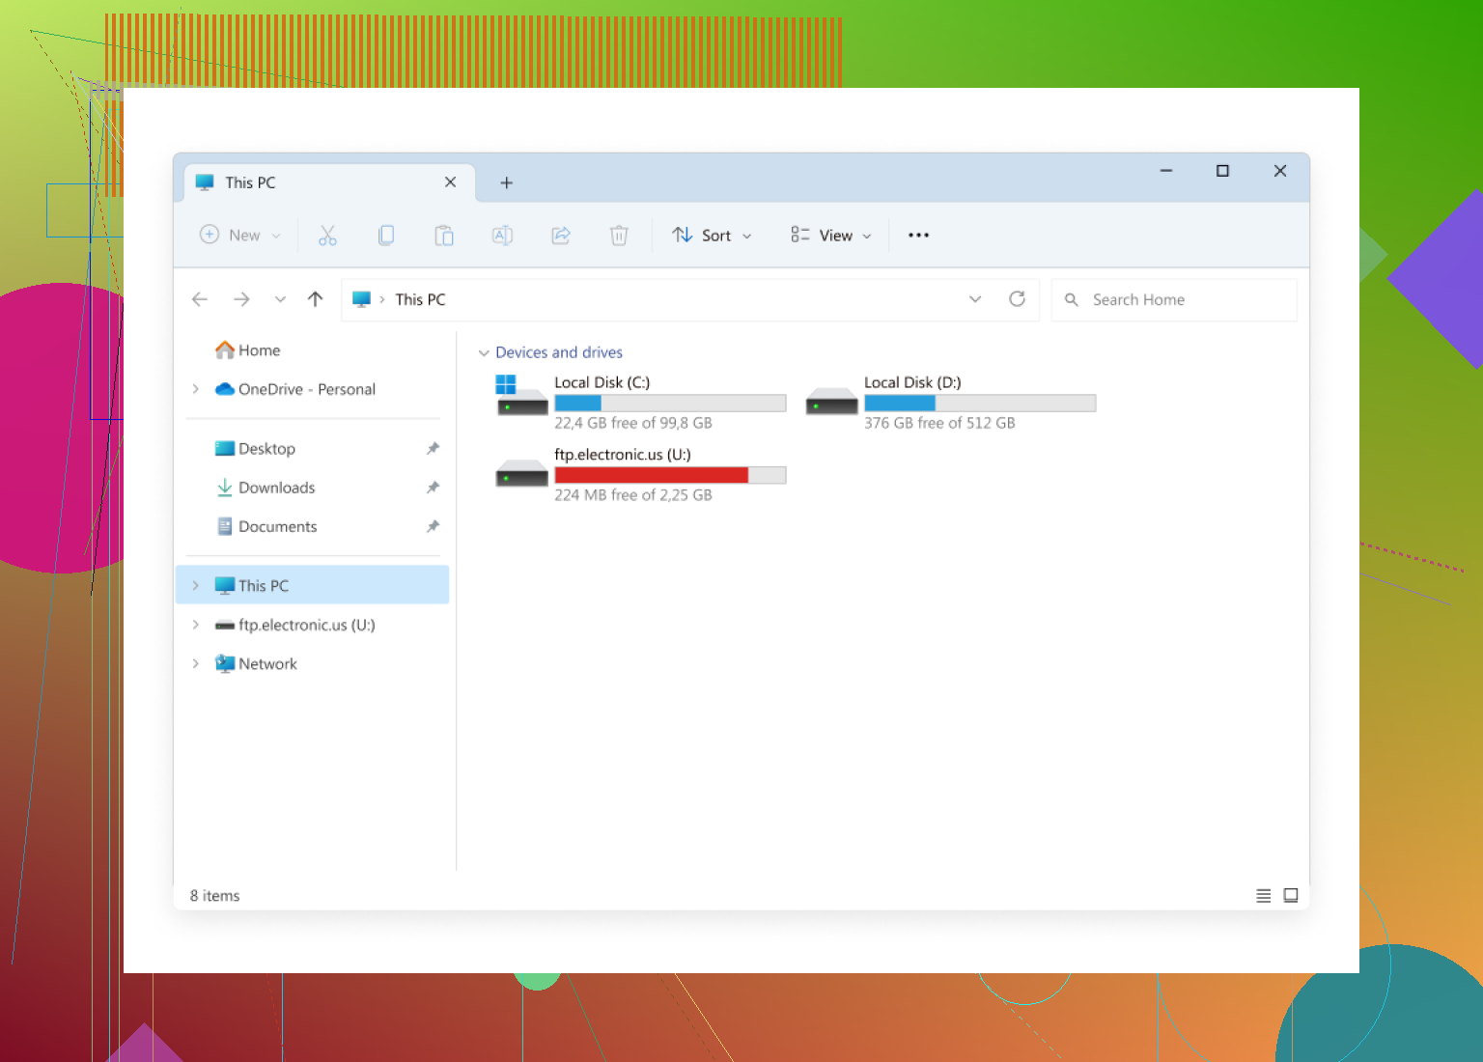Image resolution: width=1483 pixels, height=1062 pixels.
Task: Open Downloads in the sidebar
Action: [276, 488]
